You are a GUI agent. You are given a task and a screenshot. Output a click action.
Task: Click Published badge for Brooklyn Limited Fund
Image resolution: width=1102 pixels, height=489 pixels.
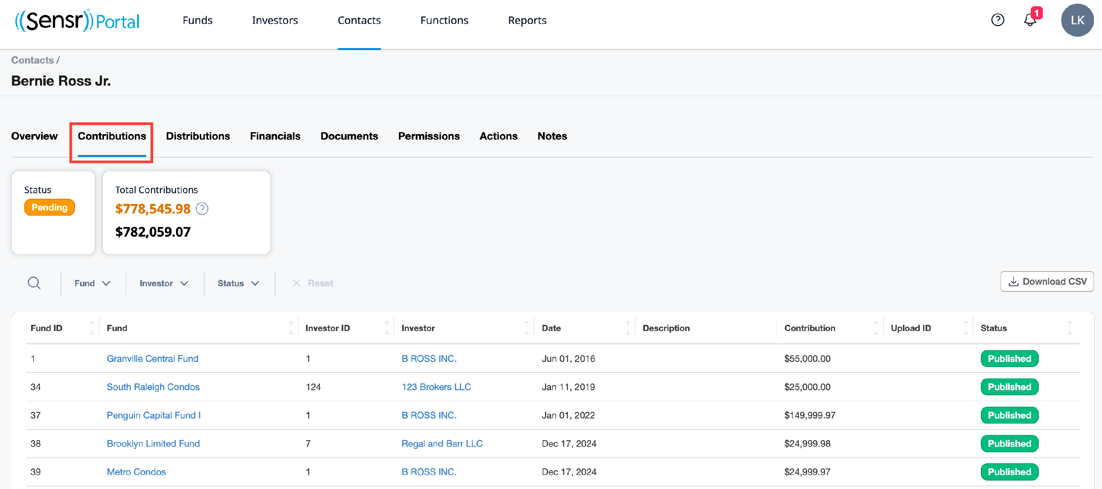click(1009, 443)
